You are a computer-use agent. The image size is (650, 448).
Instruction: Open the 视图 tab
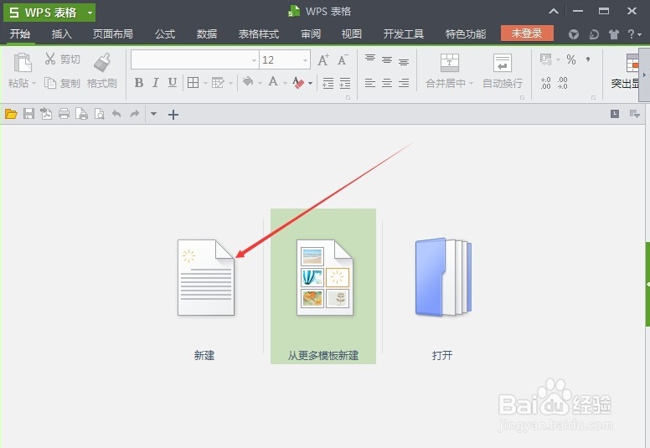click(352, 34)
